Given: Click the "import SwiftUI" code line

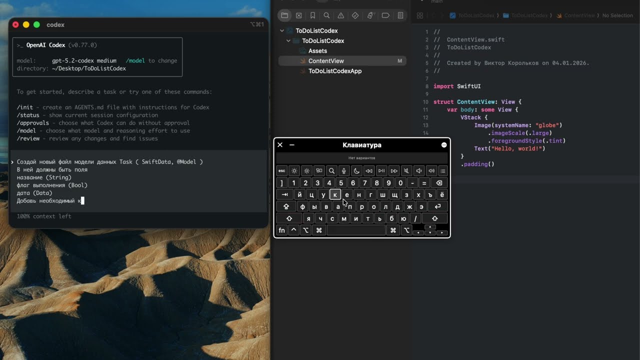Looking at the screenshot, I should click(x=457, y=86).
